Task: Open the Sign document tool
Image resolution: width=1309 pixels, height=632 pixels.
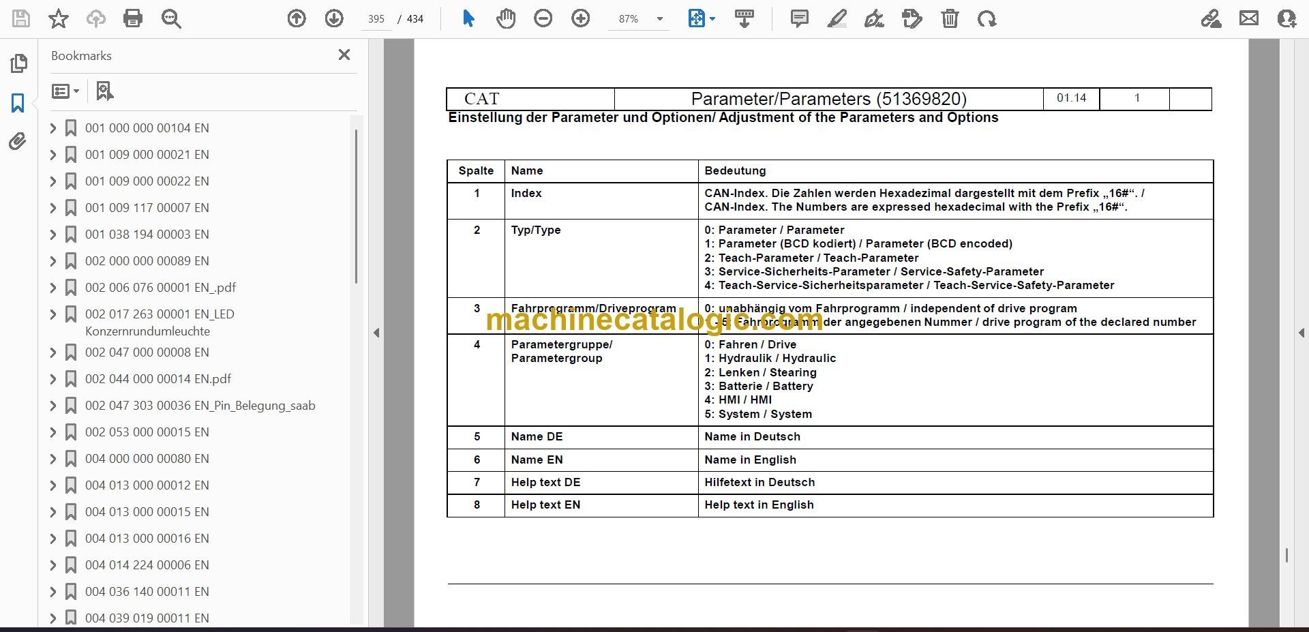Action: (x=875, y=18)
